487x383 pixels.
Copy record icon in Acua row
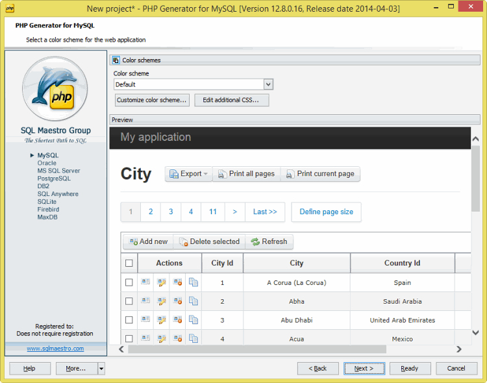pyautogui.click(x=194, y=338)
